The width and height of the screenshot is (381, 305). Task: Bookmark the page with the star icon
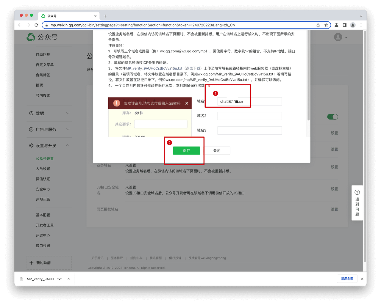[x=326, y=25]
